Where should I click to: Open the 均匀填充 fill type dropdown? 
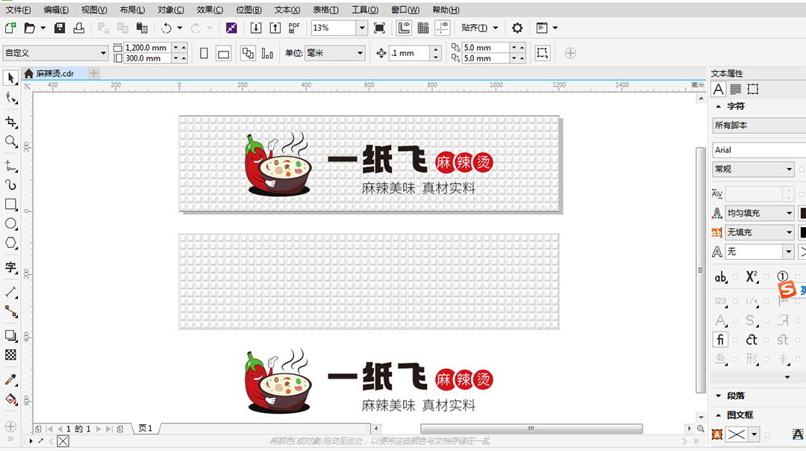click(789, 214)
